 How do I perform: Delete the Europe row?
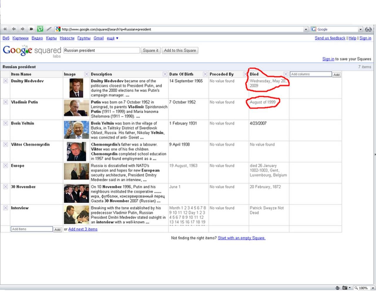[6, 165]
